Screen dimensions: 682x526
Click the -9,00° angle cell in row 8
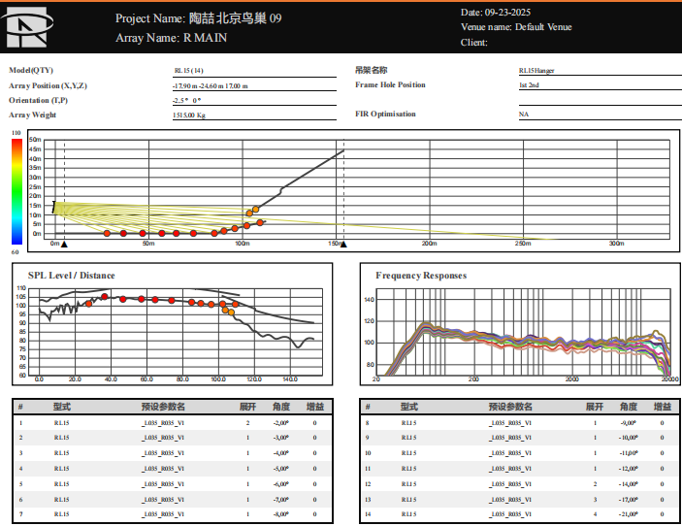(x=629, y=423)
